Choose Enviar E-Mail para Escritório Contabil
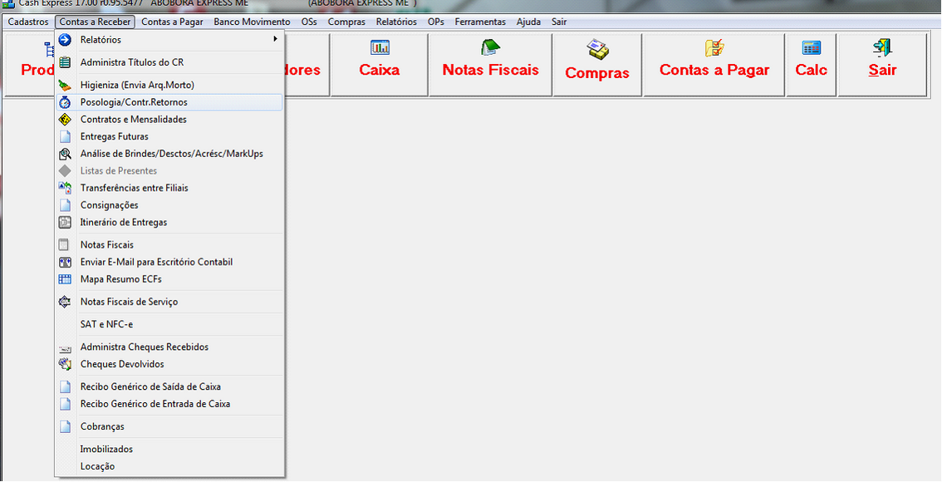Image resolution: width=942 pixels, height=482 pixels. coord(156,262)
